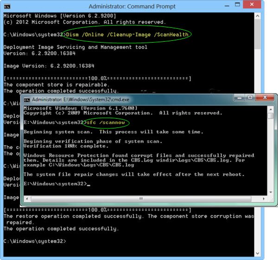The height and width of the screenshot is (260, 278).
Task: Close the Administrator: Command Prompt window
Action: pyautogui.click(x=252, y=4)
